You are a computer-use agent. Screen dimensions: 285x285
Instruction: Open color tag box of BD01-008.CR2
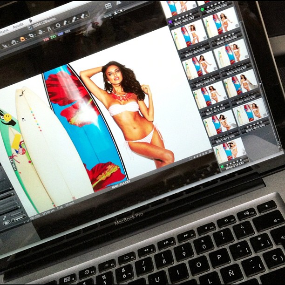(213, 41)
